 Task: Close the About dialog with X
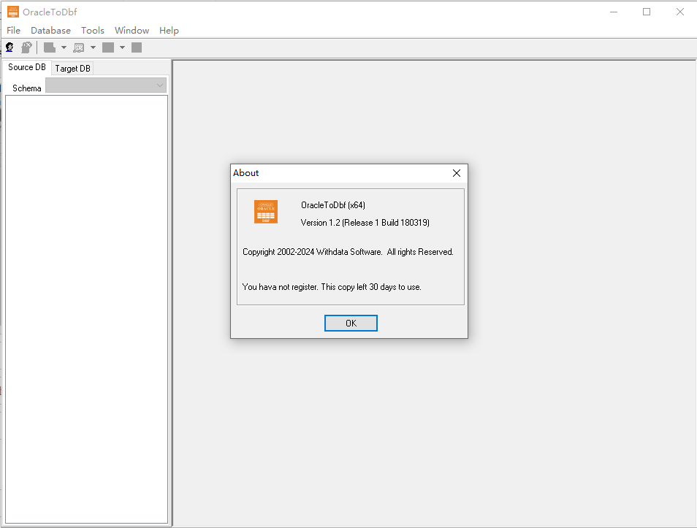pos(457,173)
